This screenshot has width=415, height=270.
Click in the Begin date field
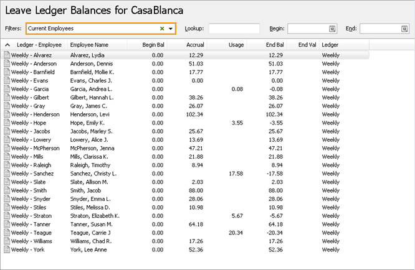[308, 29]
